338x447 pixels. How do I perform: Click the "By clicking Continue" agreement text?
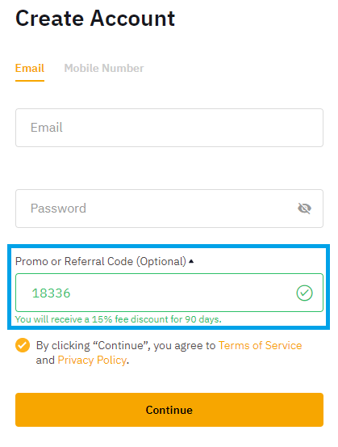pos(169,353)
